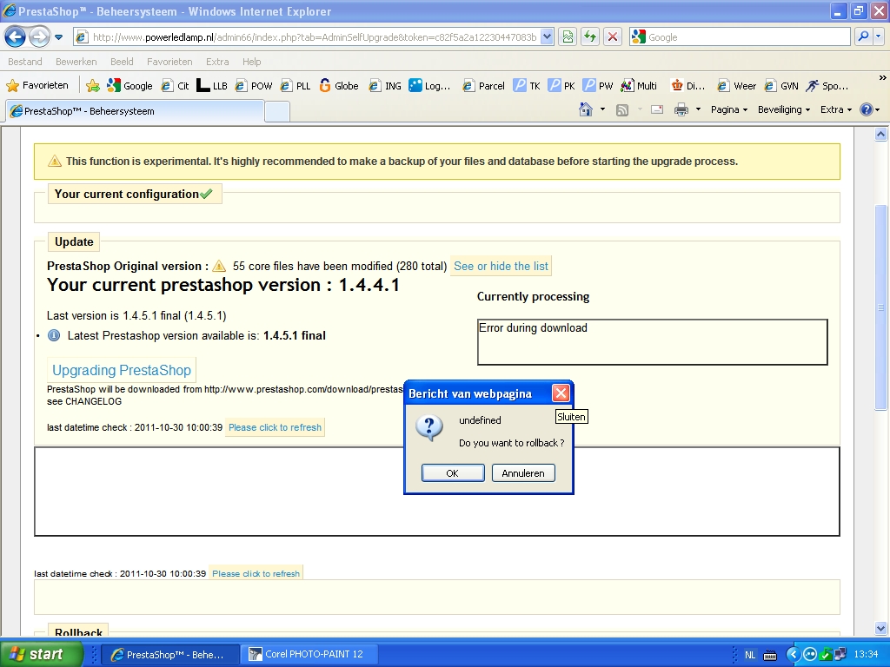The image size is (890, 667).
Task: Click the NL language indicator in taskbar
Action: click(x=750, y=655)
